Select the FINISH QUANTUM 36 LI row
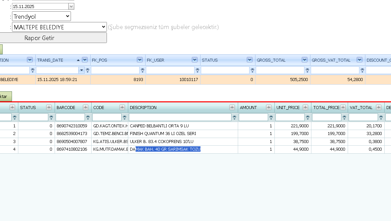The width and height of the screenshot is (391, 221). tap(195, 134)
